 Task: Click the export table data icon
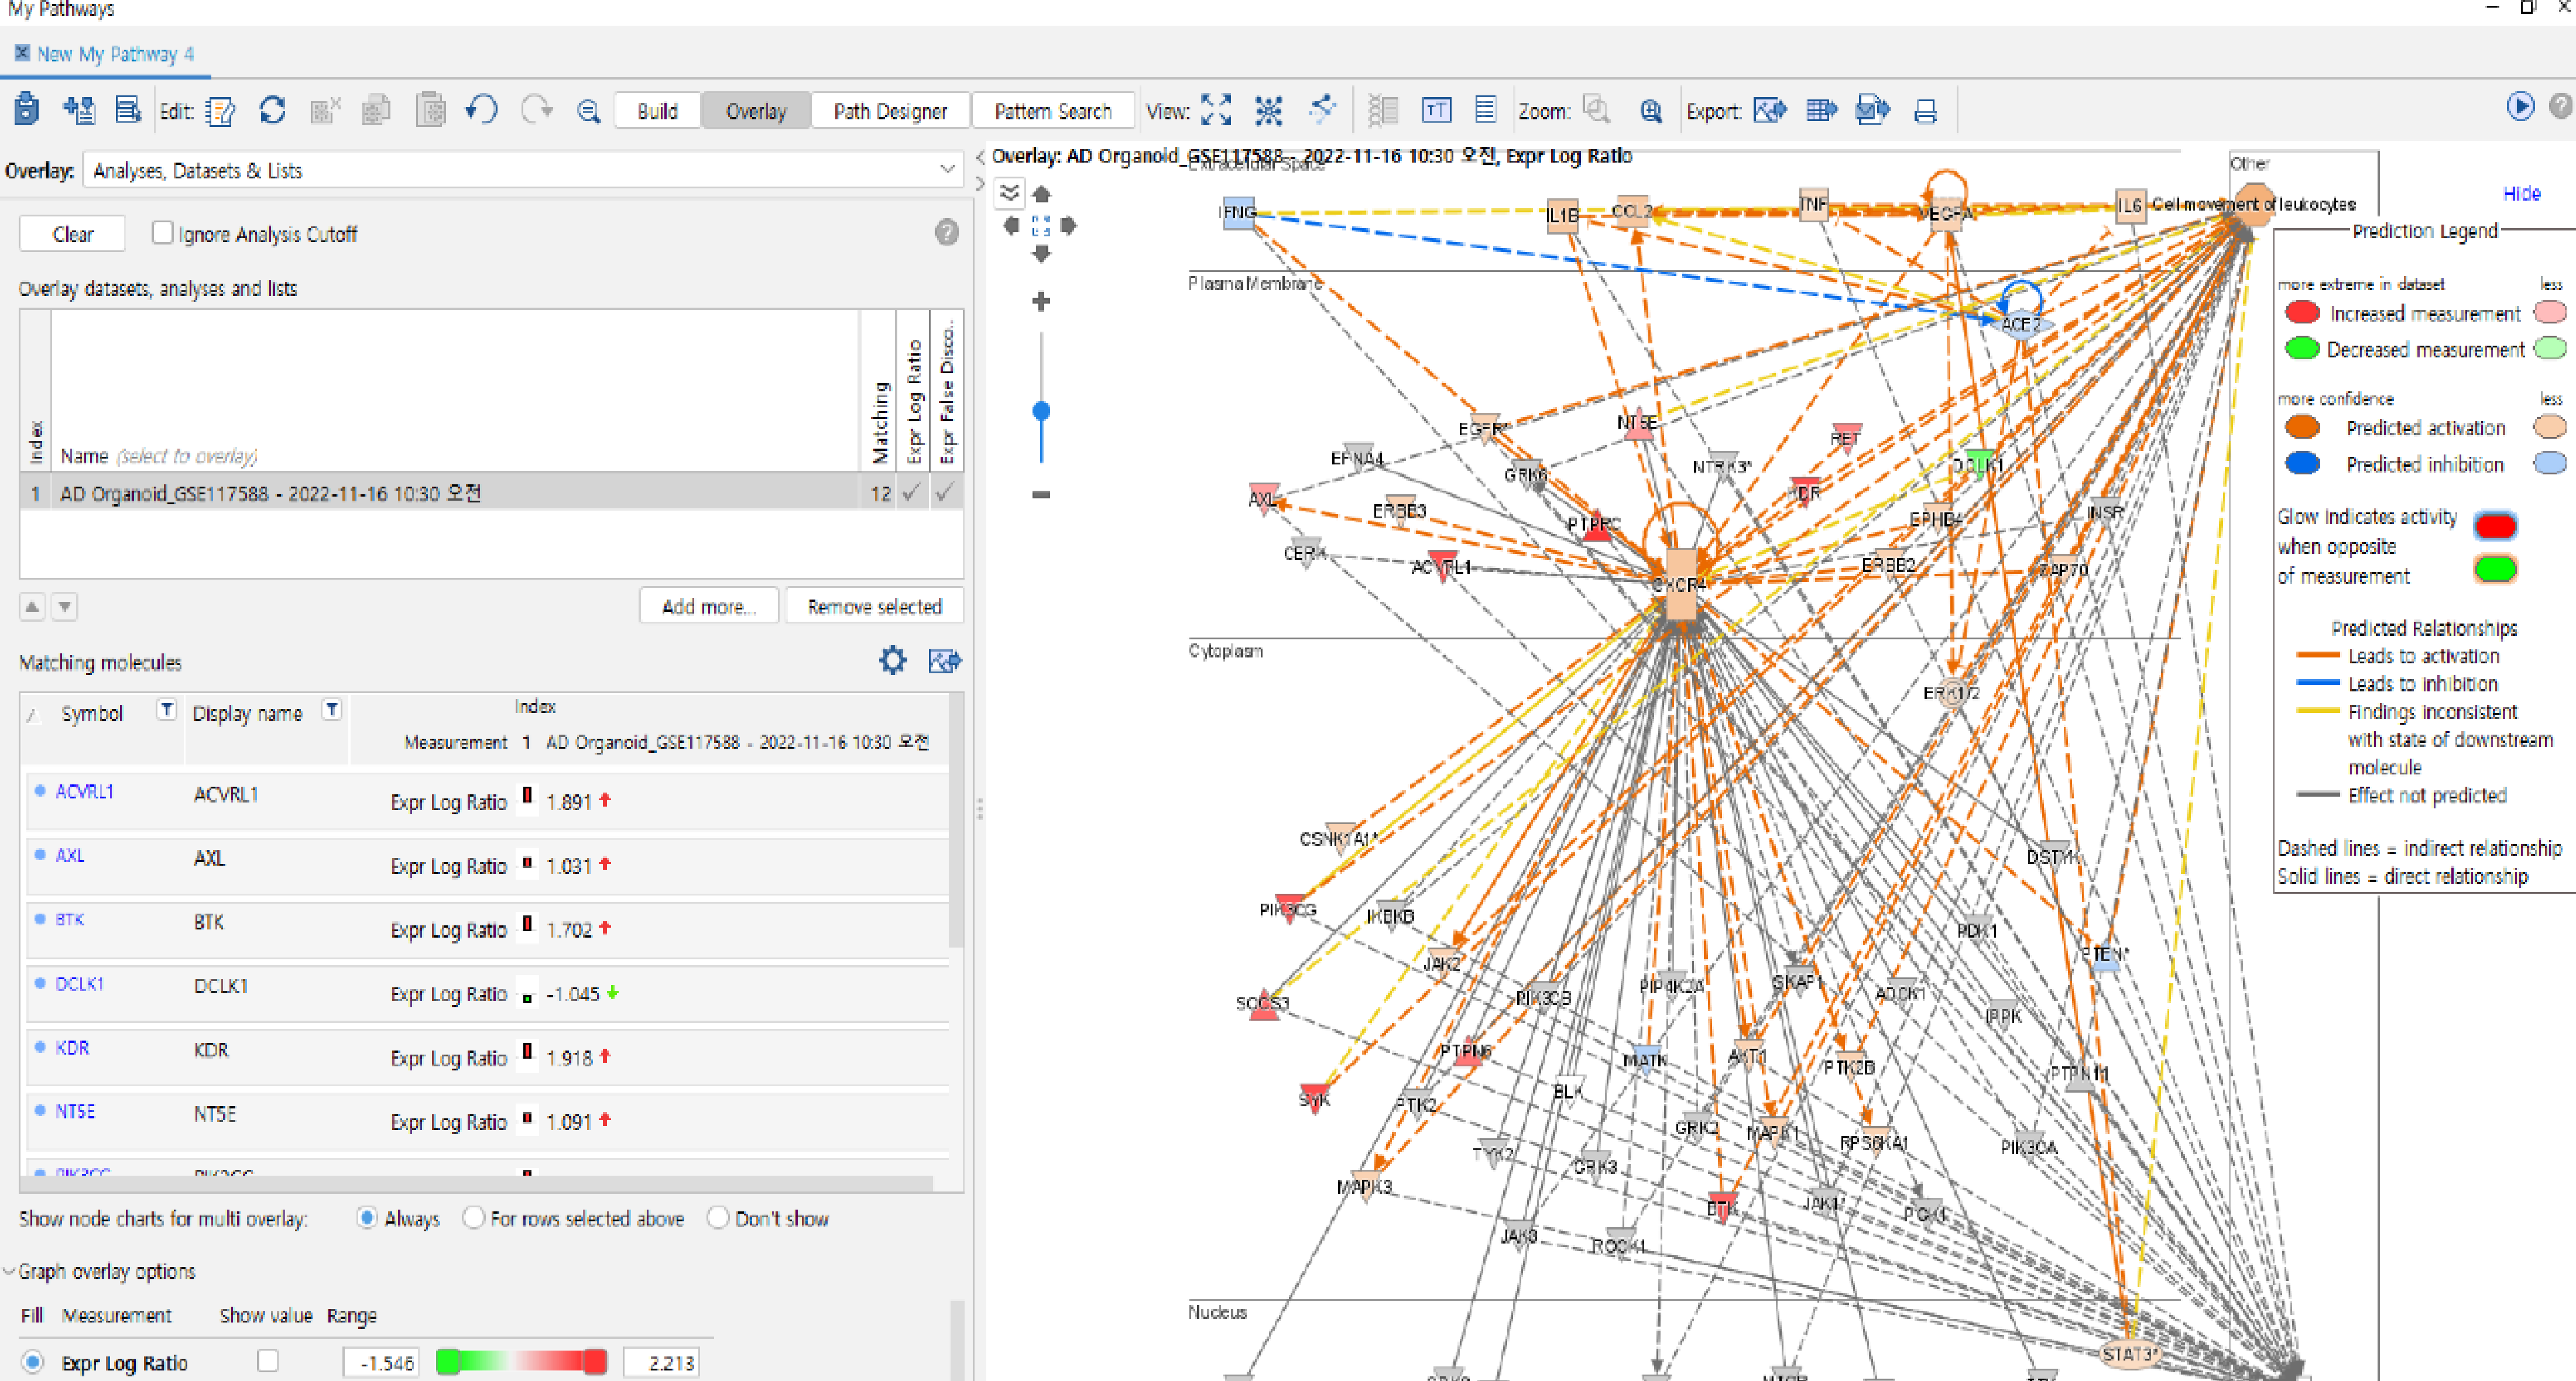[x=1822, y=110]
